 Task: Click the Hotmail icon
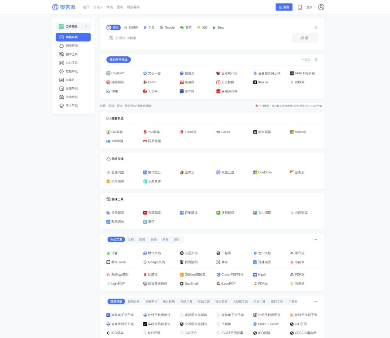click(292, 132)
